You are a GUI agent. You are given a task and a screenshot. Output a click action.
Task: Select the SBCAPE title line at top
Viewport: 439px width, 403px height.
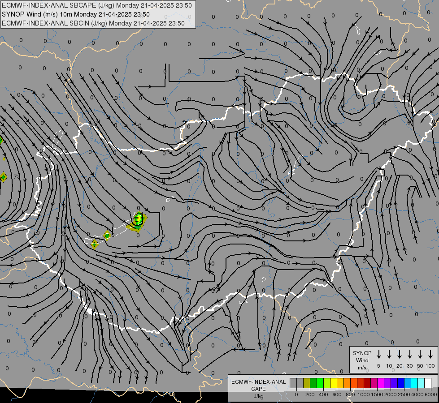click(x=97, y=5)
